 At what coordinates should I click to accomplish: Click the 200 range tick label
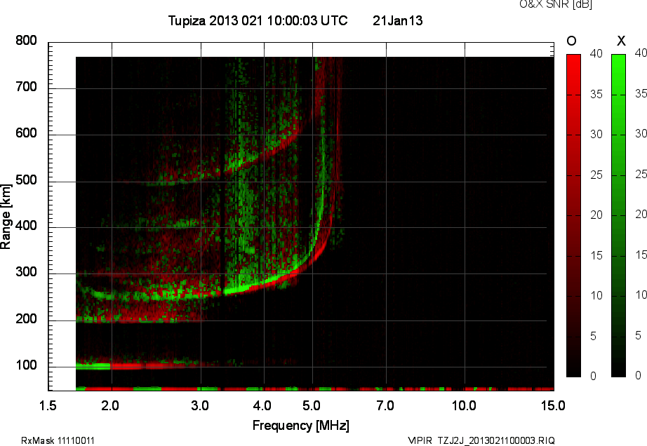(26, 319)
